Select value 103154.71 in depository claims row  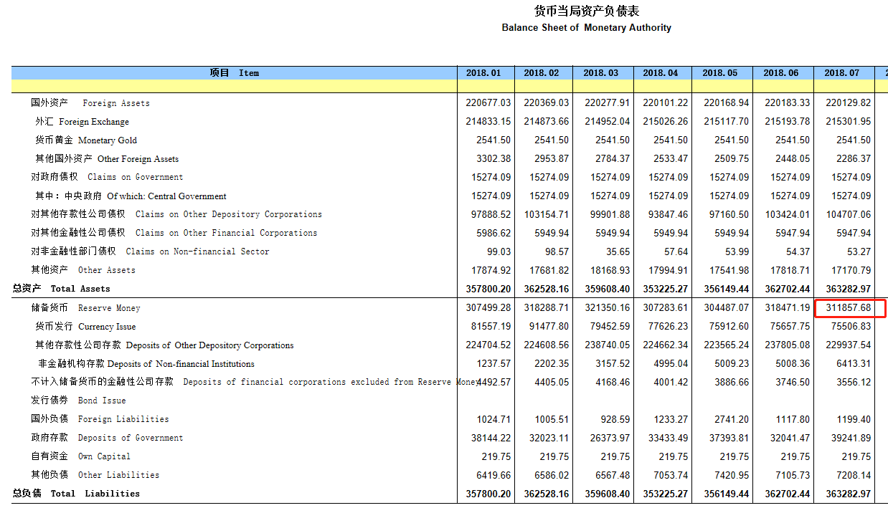click(547, 214)
